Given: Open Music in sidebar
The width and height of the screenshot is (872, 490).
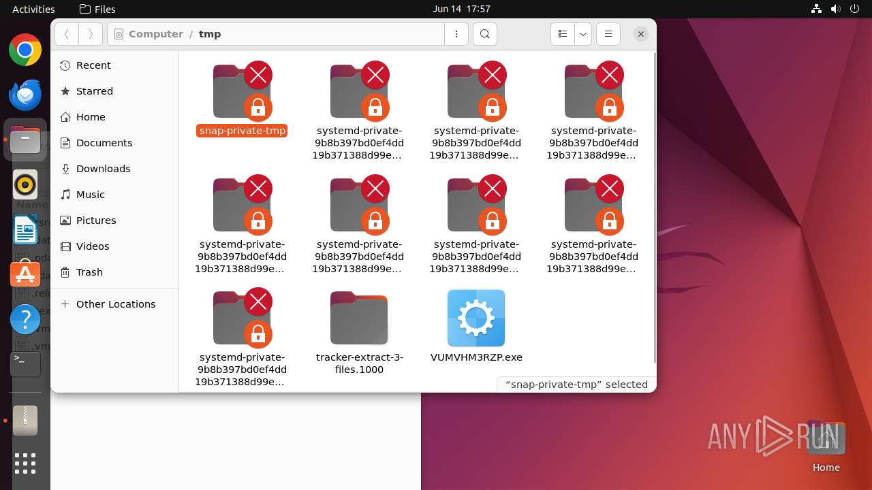Looking at the screenshot, I should [114, 195].
